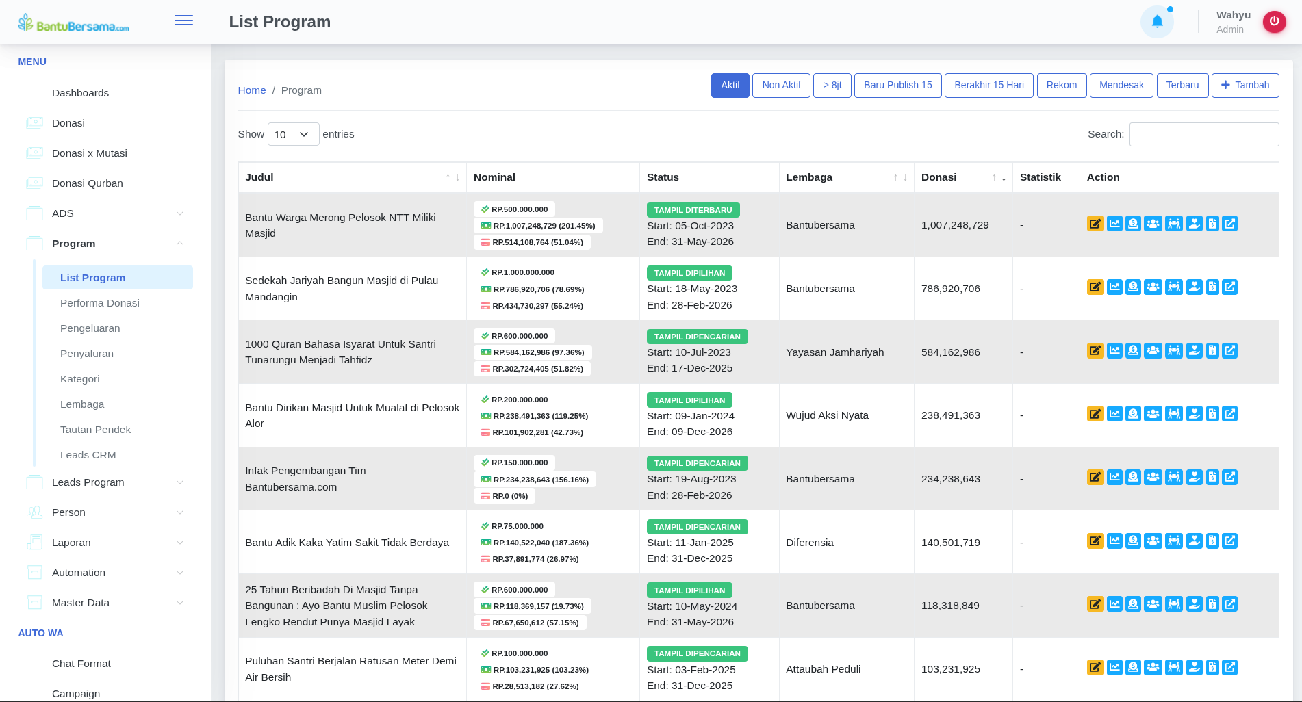Open line chart for Puluhan Santri row
Viewport: 1302px width, 702px height.
point(1114,668)
